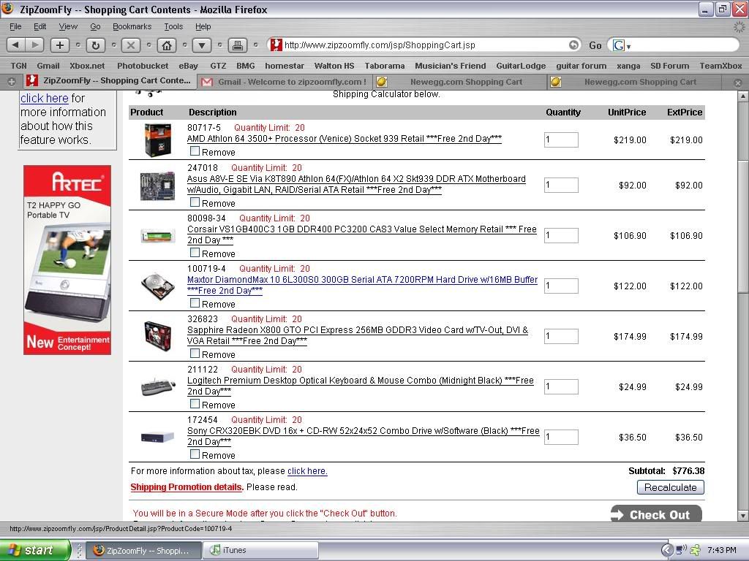Image resolution: width=749 pixels, height=561 pixels.
Task: Click the downloads down-arrow toolbar button
Action: [x=202, y=45]
